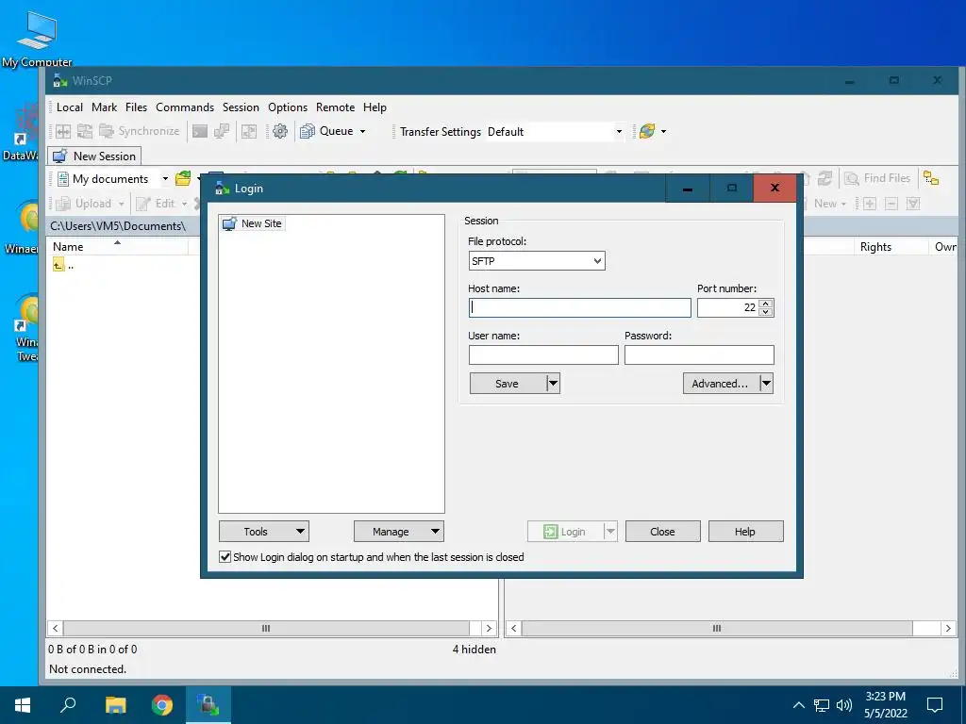
Task: Click the Compare Directories icon in WinSCP toolbar
Action: click(x=63, y=131)
